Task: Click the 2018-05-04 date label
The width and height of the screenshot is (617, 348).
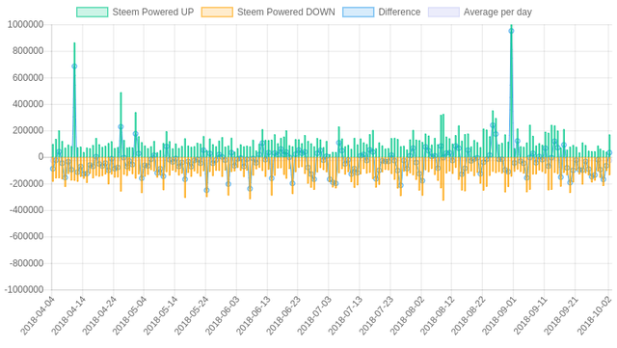Action: coord(130,316)
